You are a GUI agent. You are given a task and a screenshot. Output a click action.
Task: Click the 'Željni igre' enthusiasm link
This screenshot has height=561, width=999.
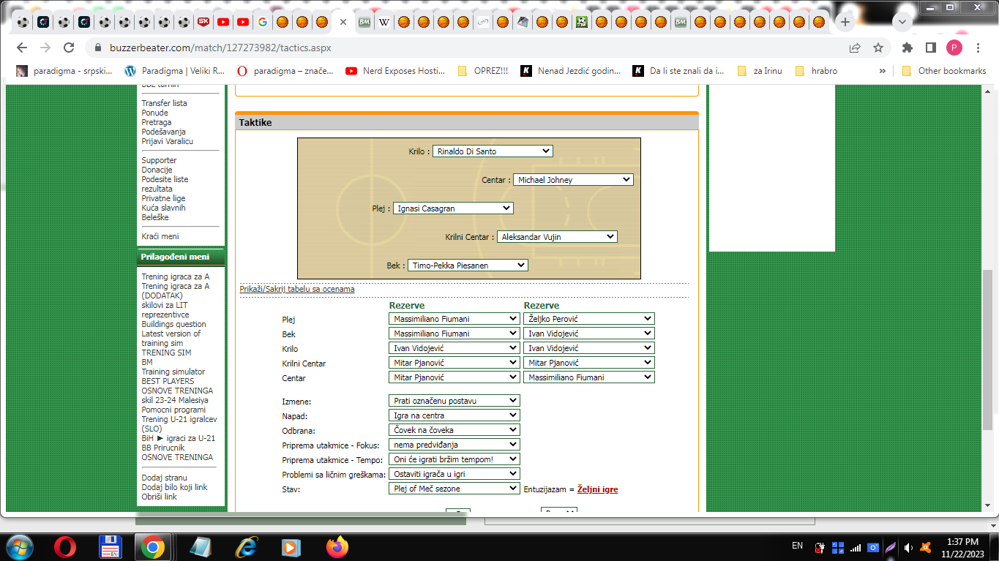(597, 489)
